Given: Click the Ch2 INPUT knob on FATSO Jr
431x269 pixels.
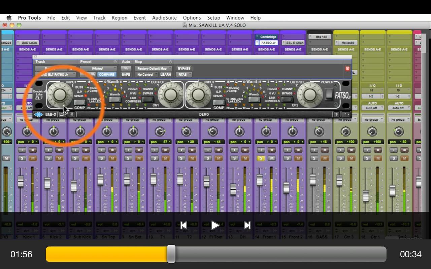Looking at the screenshot, I should (x=198, y=95).
